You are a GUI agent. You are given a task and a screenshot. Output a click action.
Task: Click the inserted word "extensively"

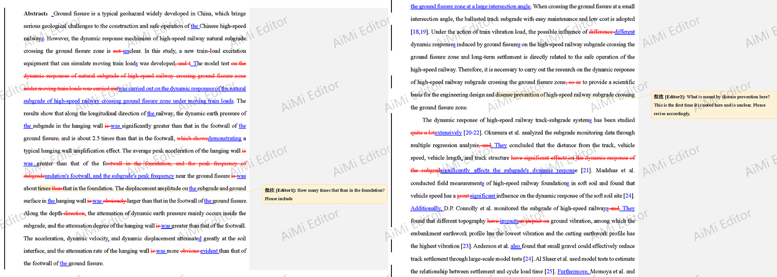[448, 132]
